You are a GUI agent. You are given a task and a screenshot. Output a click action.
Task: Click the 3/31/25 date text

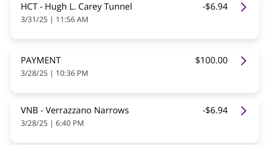coord(34,20)
